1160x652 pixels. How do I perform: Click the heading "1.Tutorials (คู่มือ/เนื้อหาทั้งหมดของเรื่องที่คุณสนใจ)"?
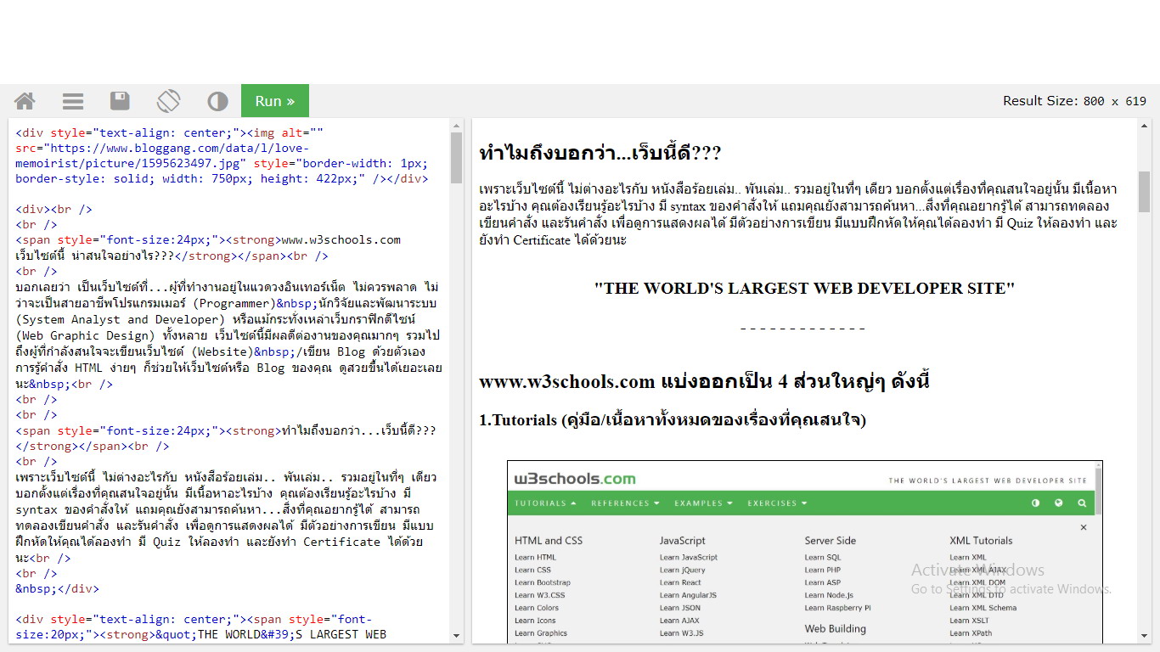(673, 420)
